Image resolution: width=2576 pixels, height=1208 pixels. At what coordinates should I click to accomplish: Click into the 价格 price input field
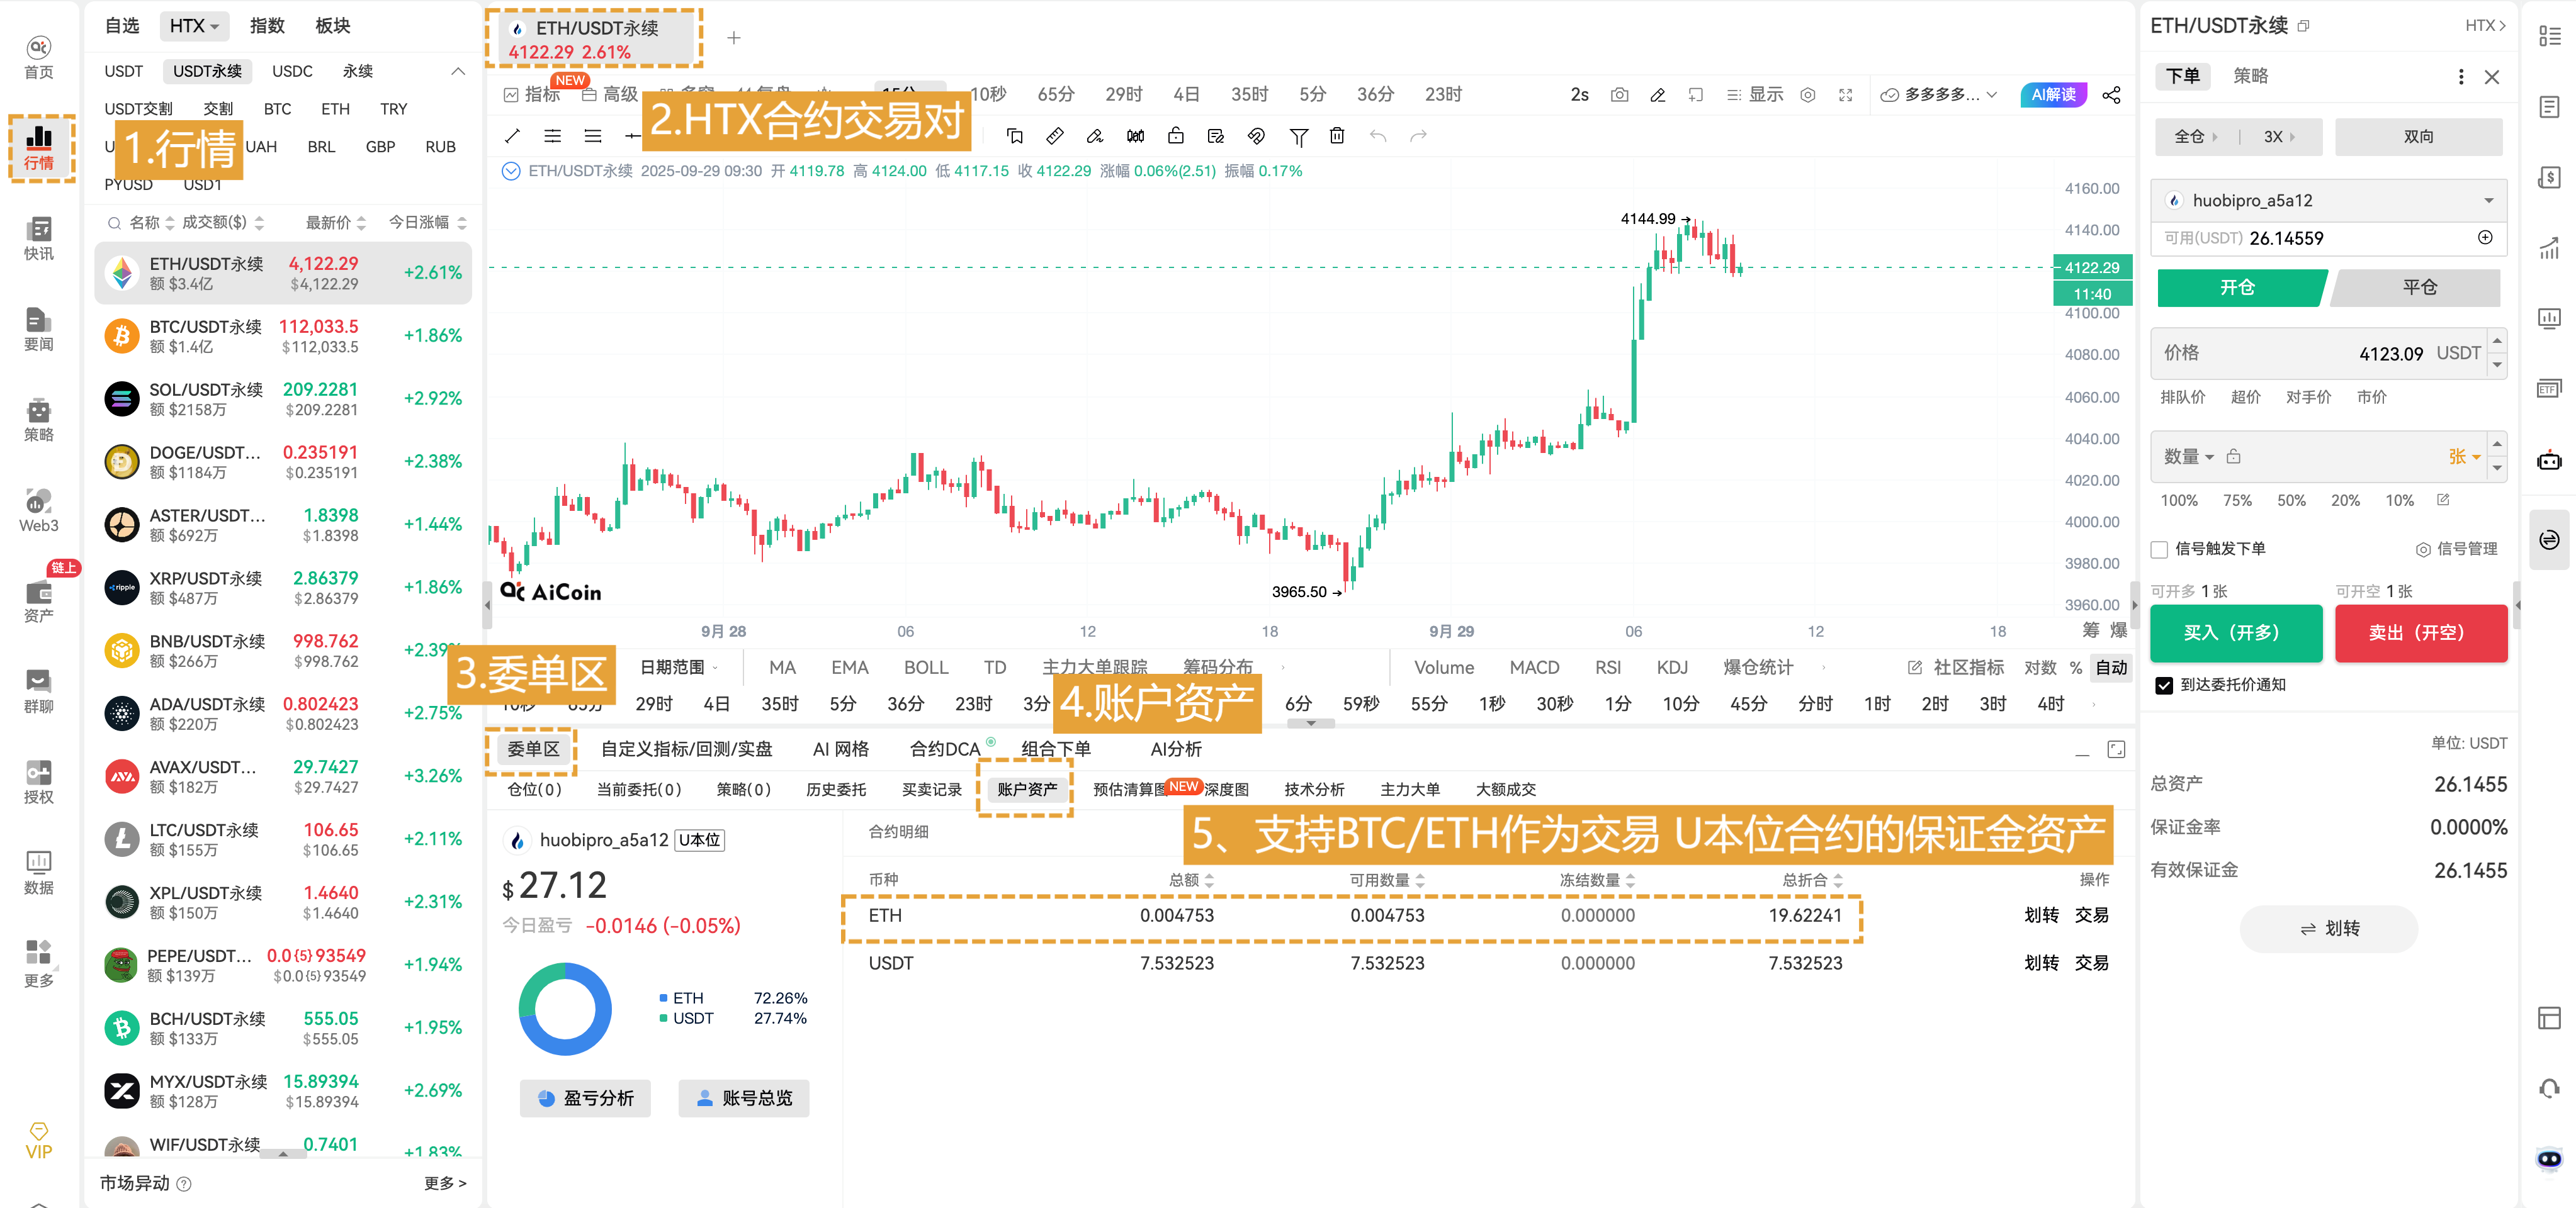[x=2319, y=354]
